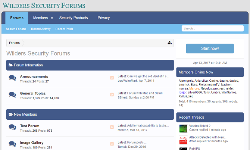Click the Image Gallery speech bubble icon
The width and height of the screenshot is (250, 150).
(12, 144)
